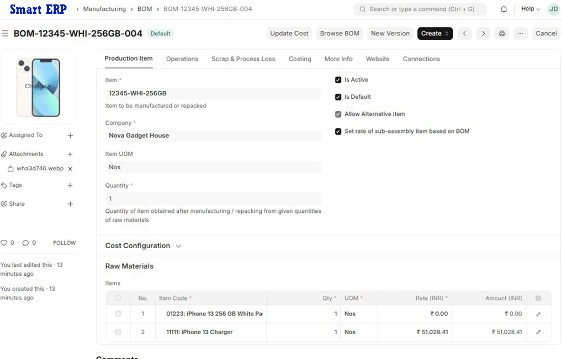Uncheck the Is Active checkbox
Image resolution: width=562 pixels, height=359 pixels.
[338, 80]
